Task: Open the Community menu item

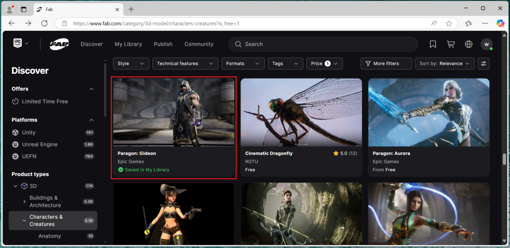Action: coord(199,44)
